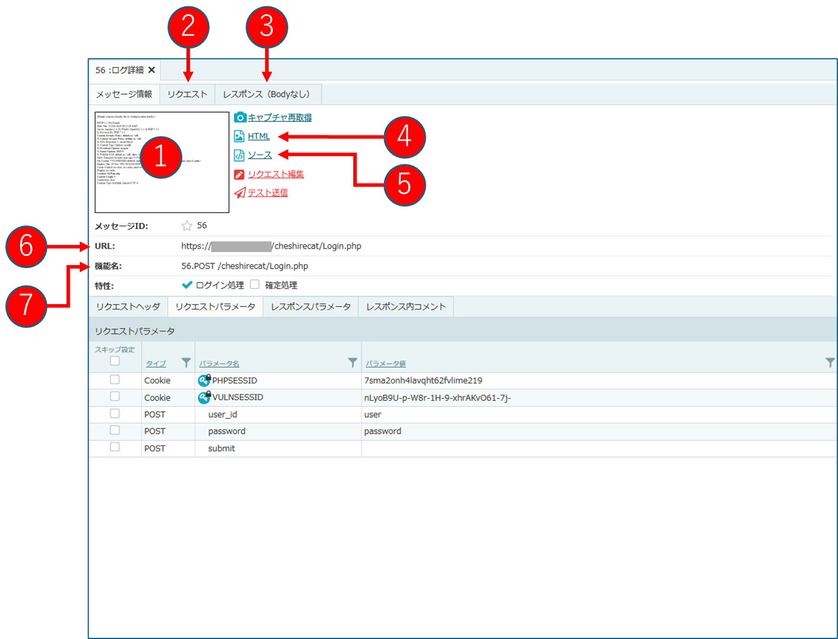Switch to the レスポンスパラメータ tab
This screenshot has width=838, height=639.
pyautogui.click(x=311, y=306)
